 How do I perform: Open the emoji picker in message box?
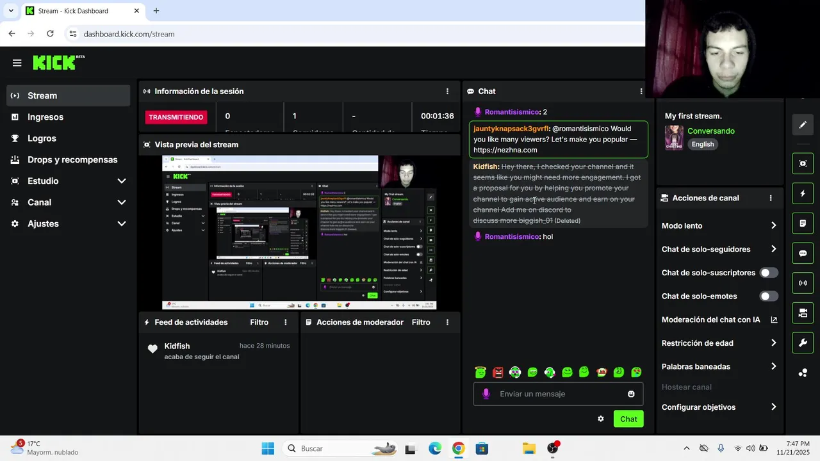[631, 394]
